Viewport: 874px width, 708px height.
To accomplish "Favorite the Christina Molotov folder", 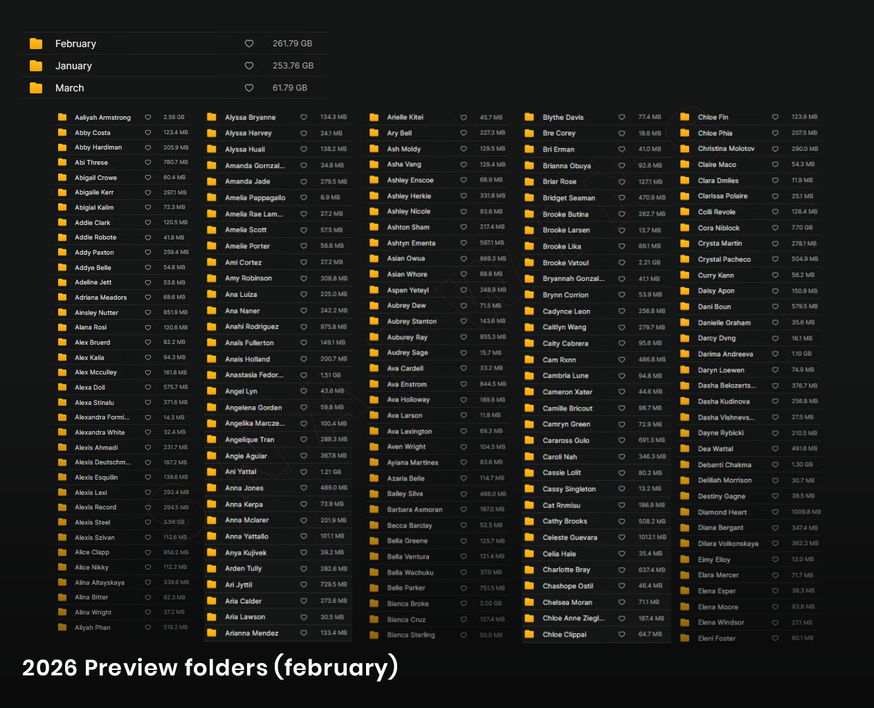I will coord(775,149).
